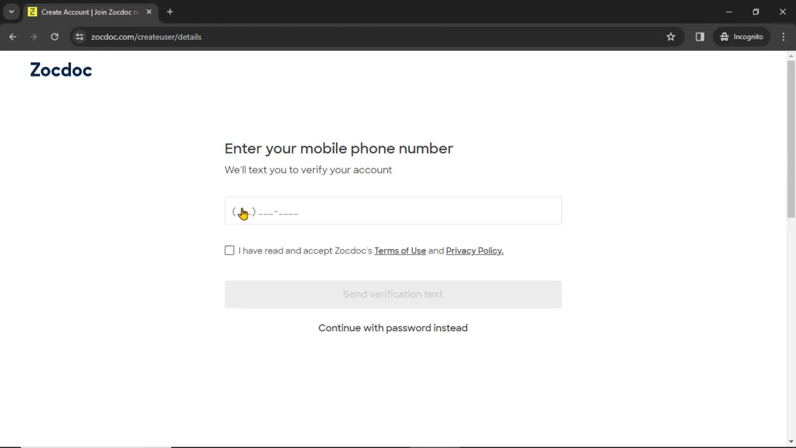Click the Zocdoc logo
Image resolution: width=796 pixels, height=448 pixels.
61,70
